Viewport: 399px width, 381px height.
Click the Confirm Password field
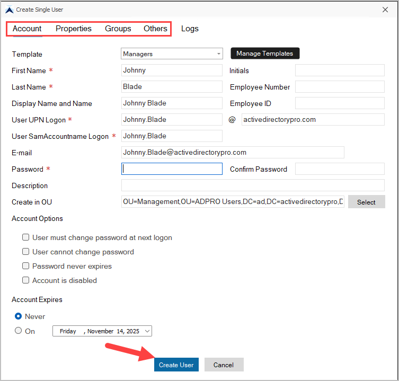[339, 169]
